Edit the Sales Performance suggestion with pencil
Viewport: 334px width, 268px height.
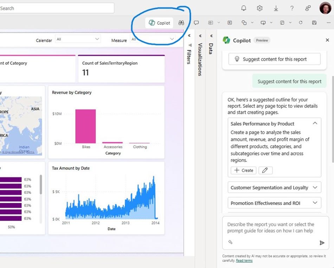click(x=265, y=170)
